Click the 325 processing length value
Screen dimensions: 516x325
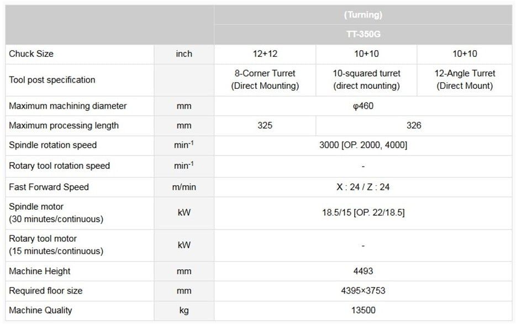click(x=265, y=125)
